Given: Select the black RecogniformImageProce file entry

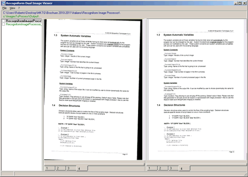Looking at the screenshot, I should (24, 21).
